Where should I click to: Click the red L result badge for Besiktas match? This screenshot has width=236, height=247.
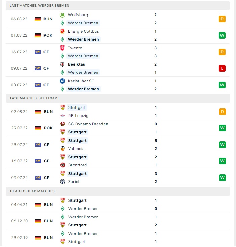point(222,68)
